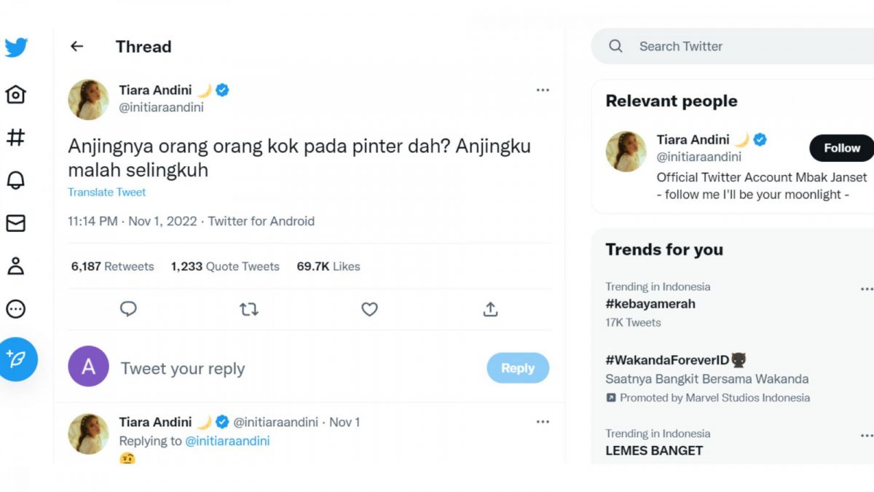Open the Notifications bell icon
This screenshot has height=492, width=874.
coord(15,180)
